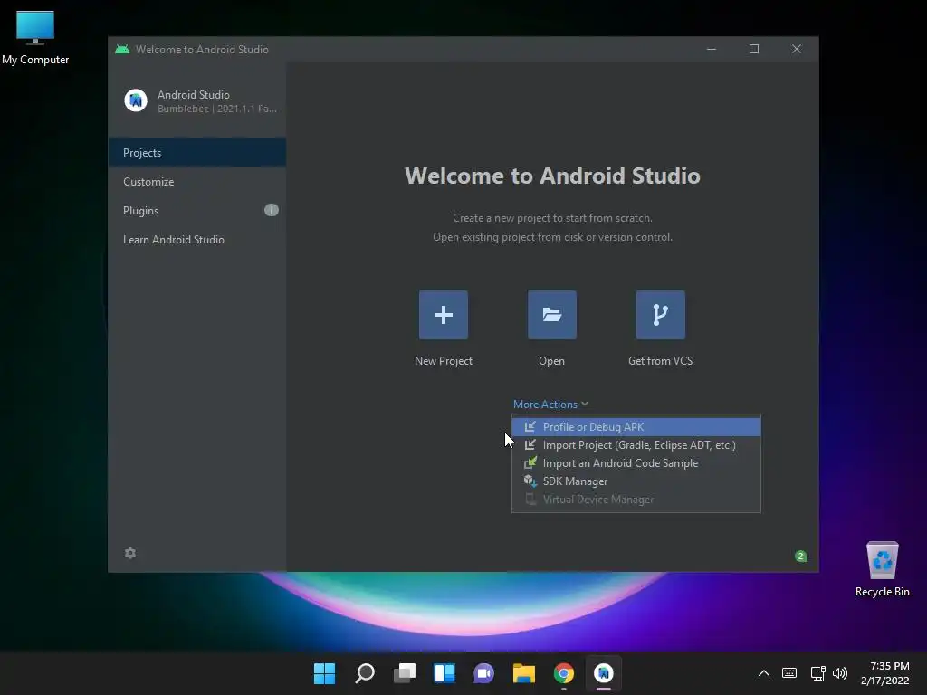Choose Import an Android Code Sample
The width and height of the screenshot is (927, 695).
(x=636, y=462)
